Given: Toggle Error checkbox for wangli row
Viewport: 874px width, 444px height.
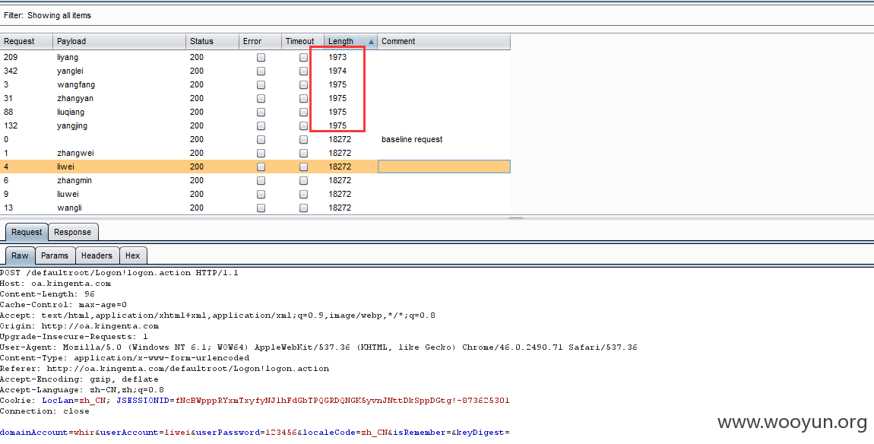Looking at the screenshot, I should pyautogui.click(x=261, y=208).
